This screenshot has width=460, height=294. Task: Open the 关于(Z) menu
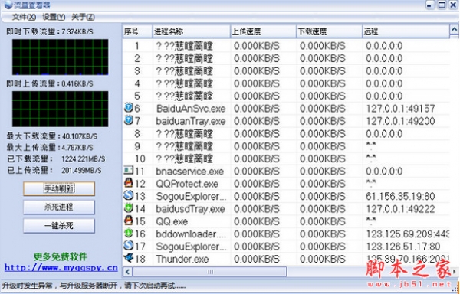83,17
